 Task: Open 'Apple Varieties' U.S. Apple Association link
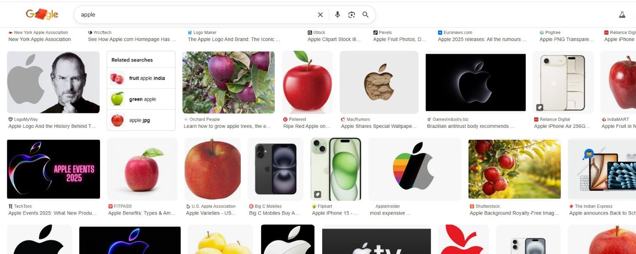[x=211, y=213]
